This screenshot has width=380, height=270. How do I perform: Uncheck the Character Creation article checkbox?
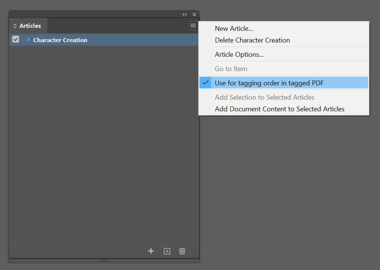[15, 39]
